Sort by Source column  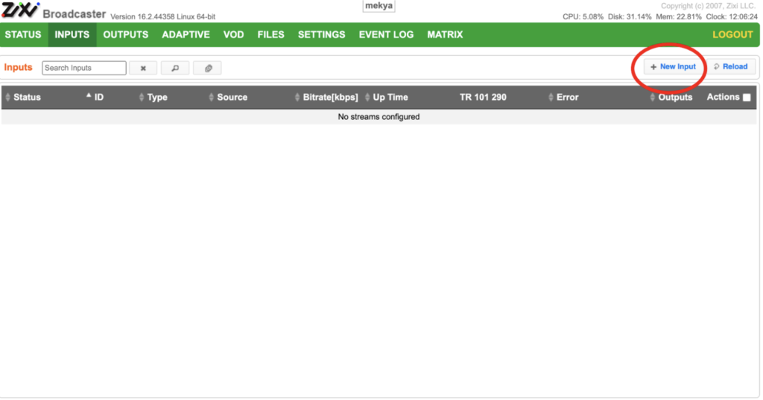coord(232,98)
